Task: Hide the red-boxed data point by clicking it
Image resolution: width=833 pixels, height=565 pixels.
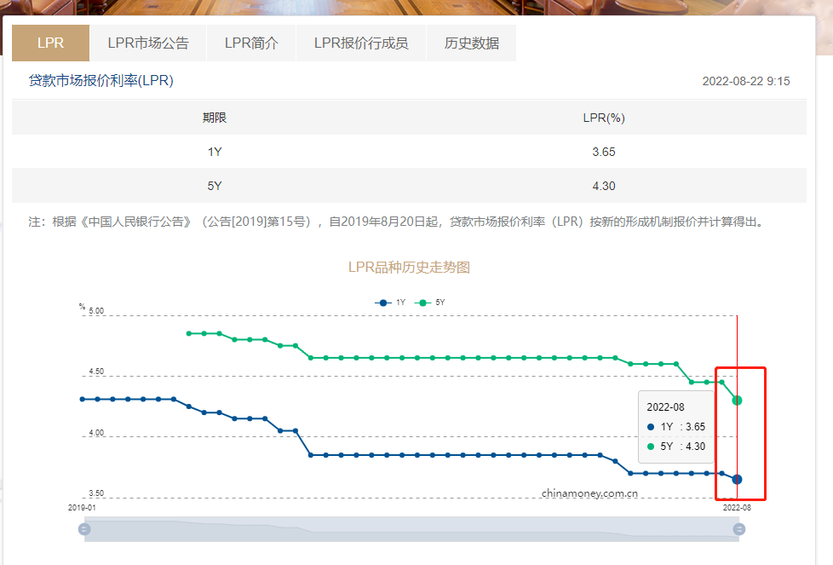Action: click(x=738, y=479)
